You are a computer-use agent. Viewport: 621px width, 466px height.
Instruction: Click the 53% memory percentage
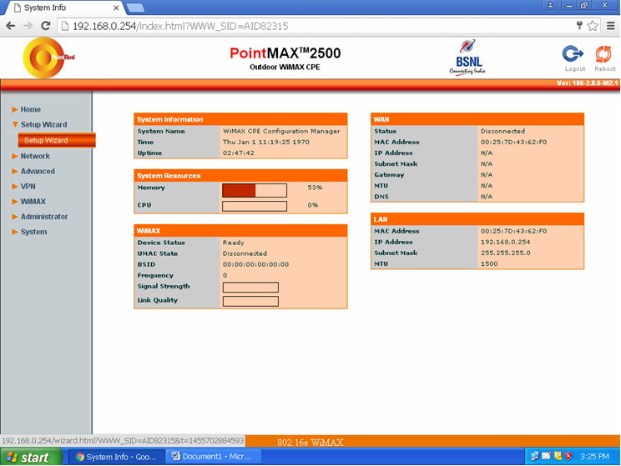tap(315, 188)
